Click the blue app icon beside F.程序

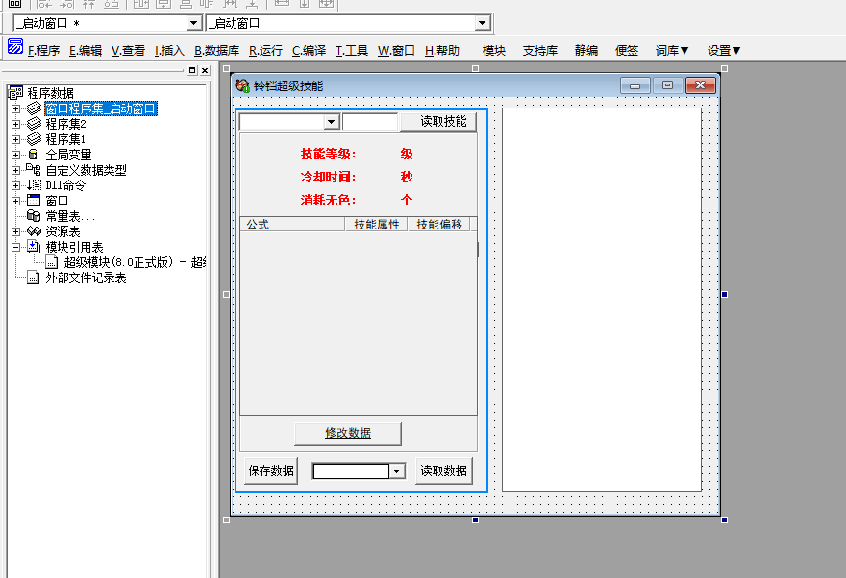point(14,47)
